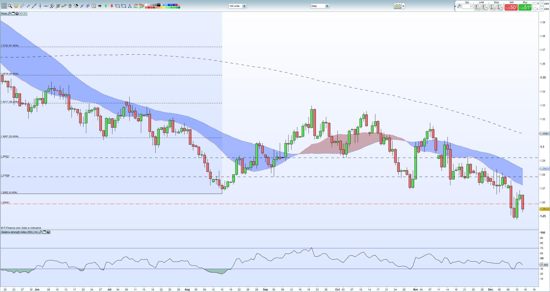Image resolution: width=550 pixels, height=292 pixels.
Task: Pick the bright red color swatch
Action: [148, 7]
